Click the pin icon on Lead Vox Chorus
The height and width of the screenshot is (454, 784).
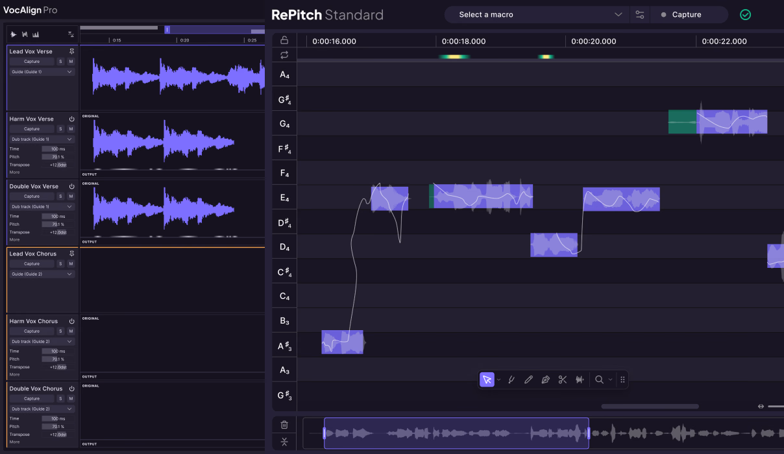coord(71,254)
